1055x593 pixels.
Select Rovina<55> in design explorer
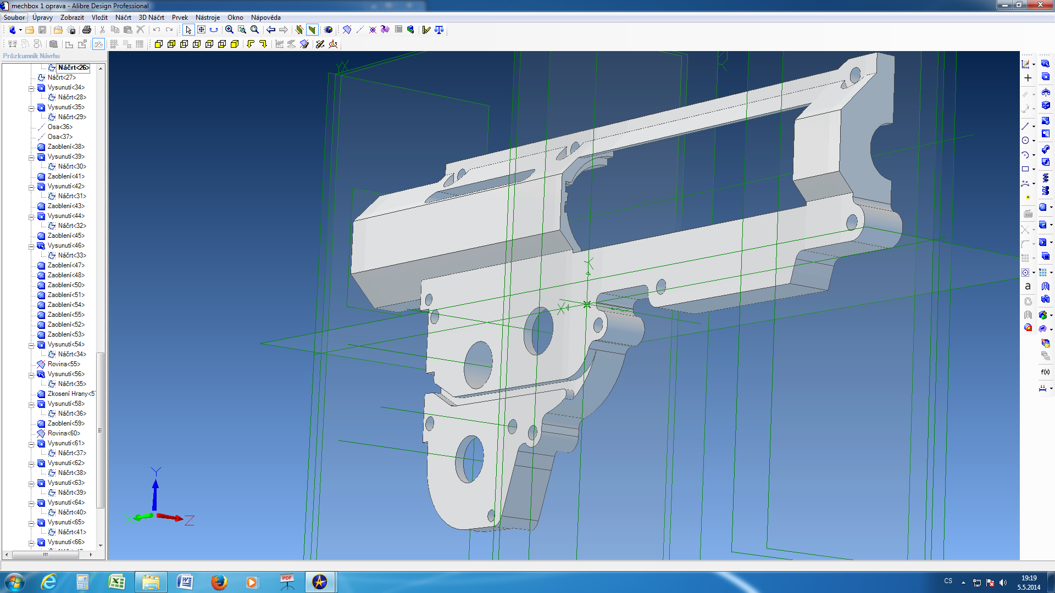click(x=63, y=364)
